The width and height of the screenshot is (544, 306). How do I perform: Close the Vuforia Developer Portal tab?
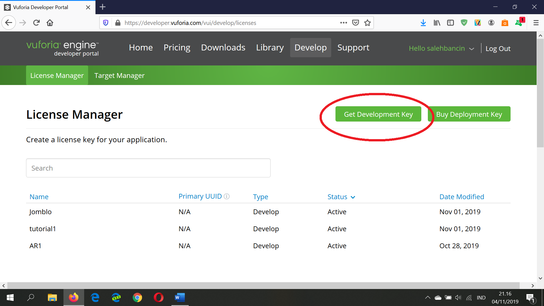[88, 7]
